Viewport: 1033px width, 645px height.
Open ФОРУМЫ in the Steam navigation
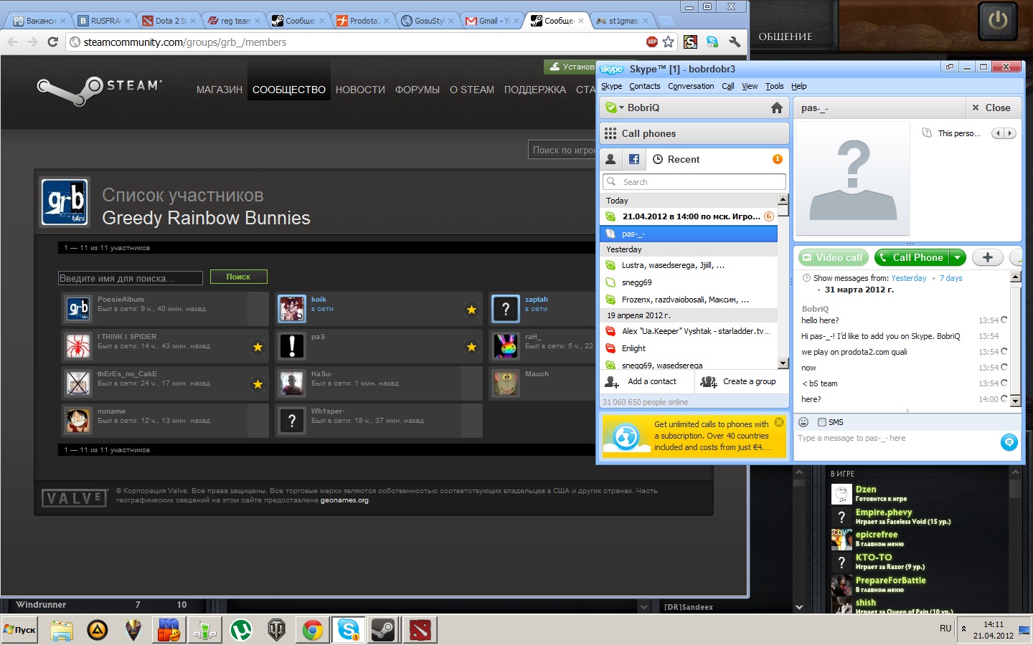tap(418, 90)
